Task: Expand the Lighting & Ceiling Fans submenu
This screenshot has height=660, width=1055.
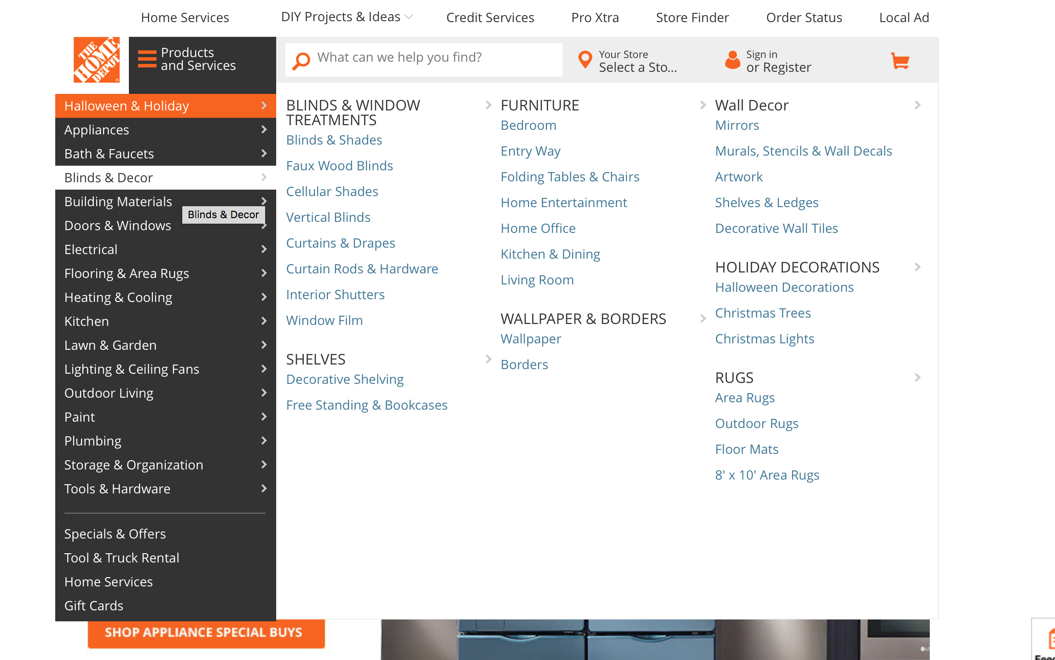Action: [264, 369]
